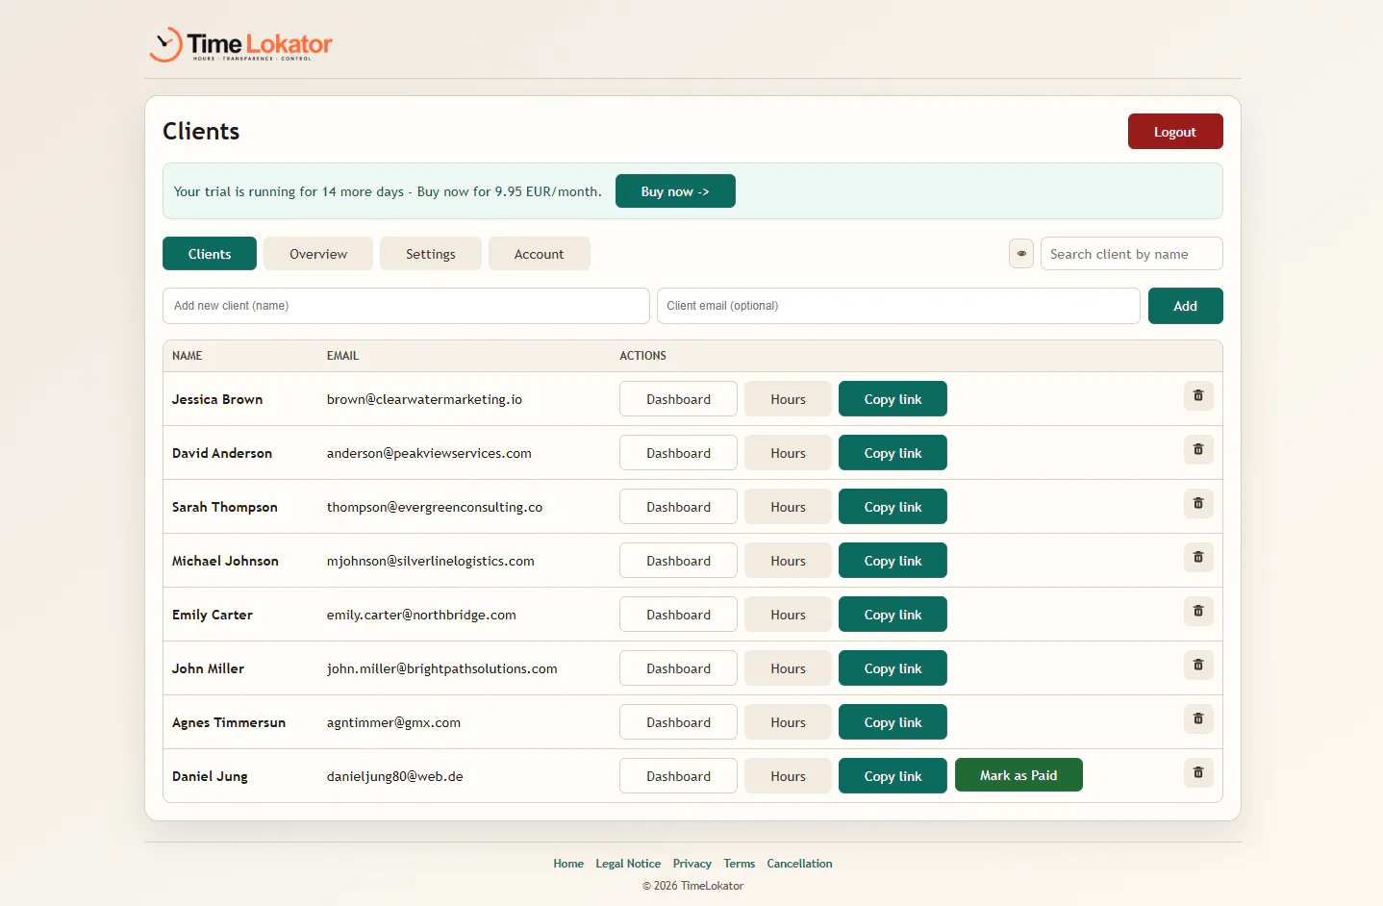Delete Agnes Timmersun with trash icon
The image size is (1383, 906).
point(1198,718)
